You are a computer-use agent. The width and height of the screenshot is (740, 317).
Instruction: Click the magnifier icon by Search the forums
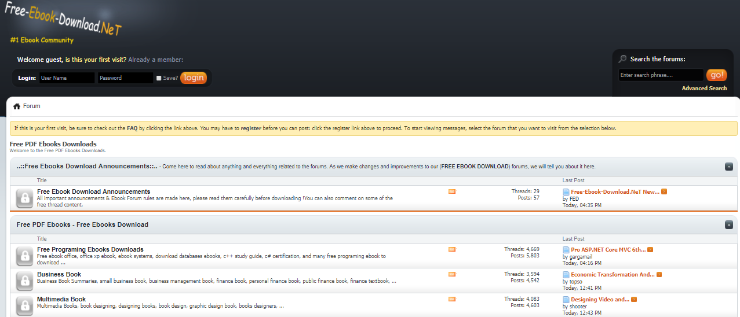click(623, 59)
